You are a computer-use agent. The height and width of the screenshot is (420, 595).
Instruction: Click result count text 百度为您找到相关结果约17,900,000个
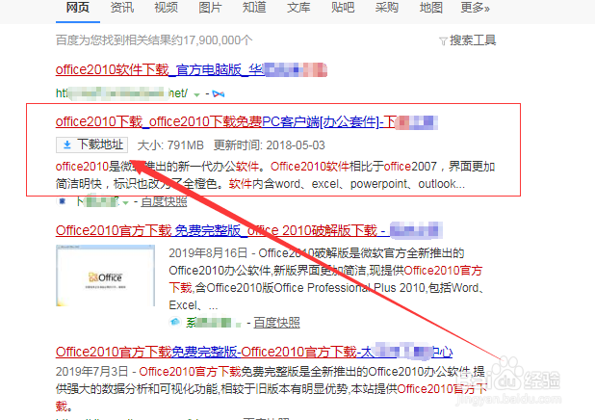(154, 40)
